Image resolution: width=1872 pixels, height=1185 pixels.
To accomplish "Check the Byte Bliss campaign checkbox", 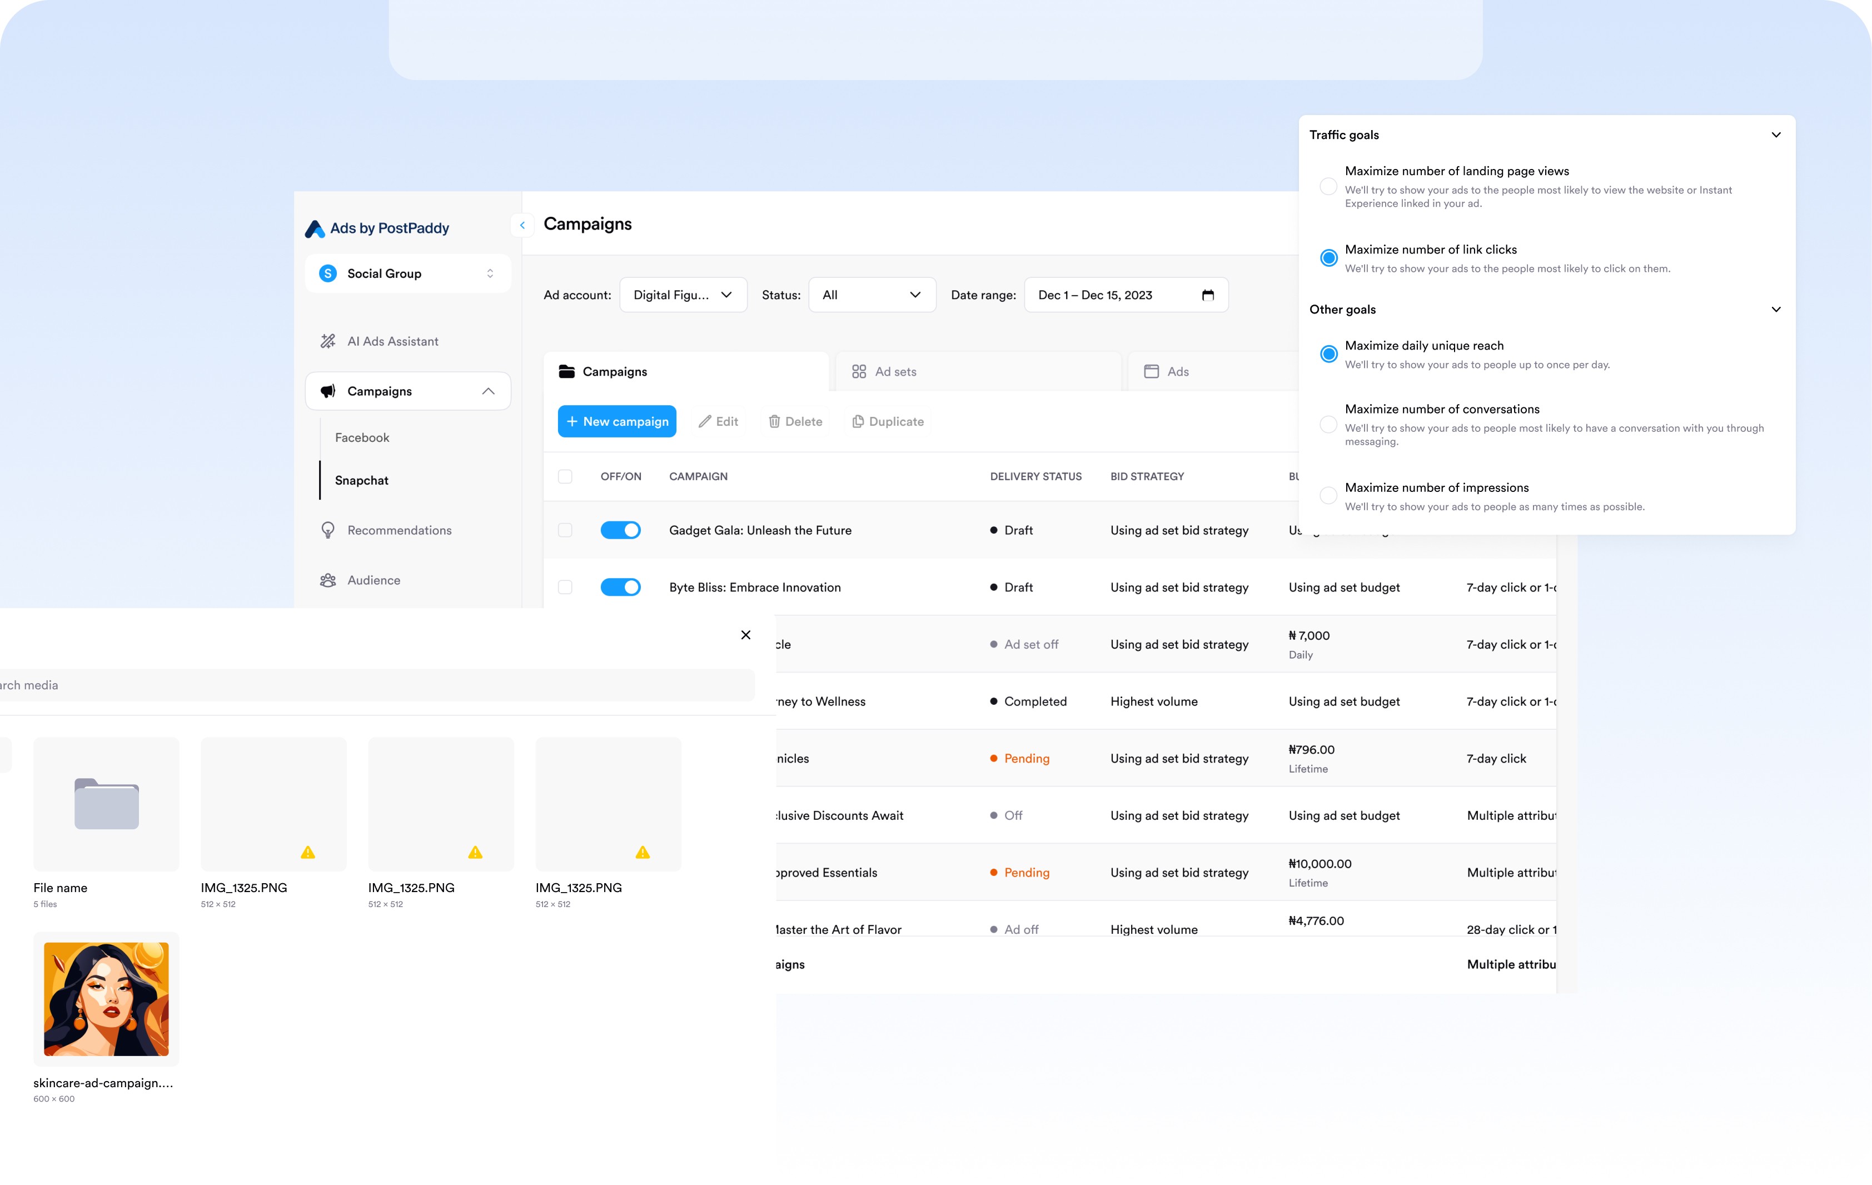I will click(565, 587).
